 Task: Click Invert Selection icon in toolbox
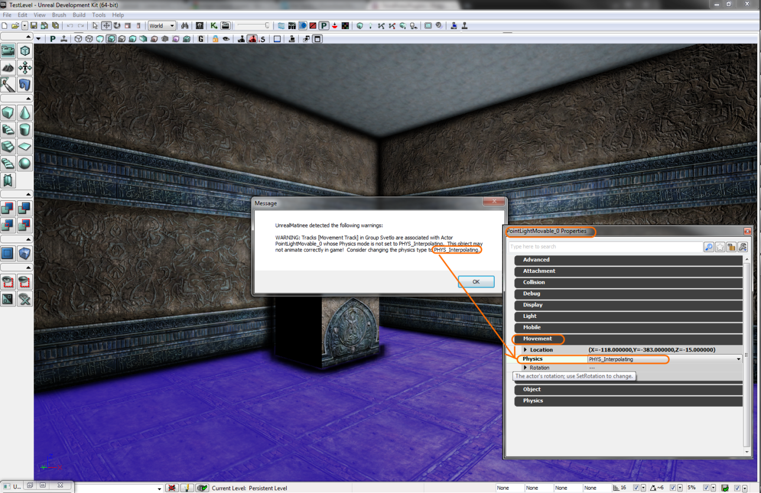click(8, 299)
